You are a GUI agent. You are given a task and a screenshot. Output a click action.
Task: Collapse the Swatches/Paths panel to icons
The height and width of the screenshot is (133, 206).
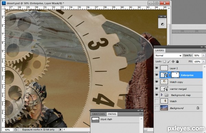point(138,111)
